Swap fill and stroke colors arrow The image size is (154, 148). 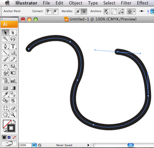14,121
